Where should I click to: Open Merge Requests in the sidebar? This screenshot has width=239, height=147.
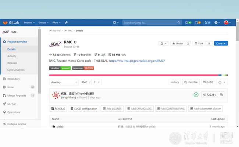point(16,96)
